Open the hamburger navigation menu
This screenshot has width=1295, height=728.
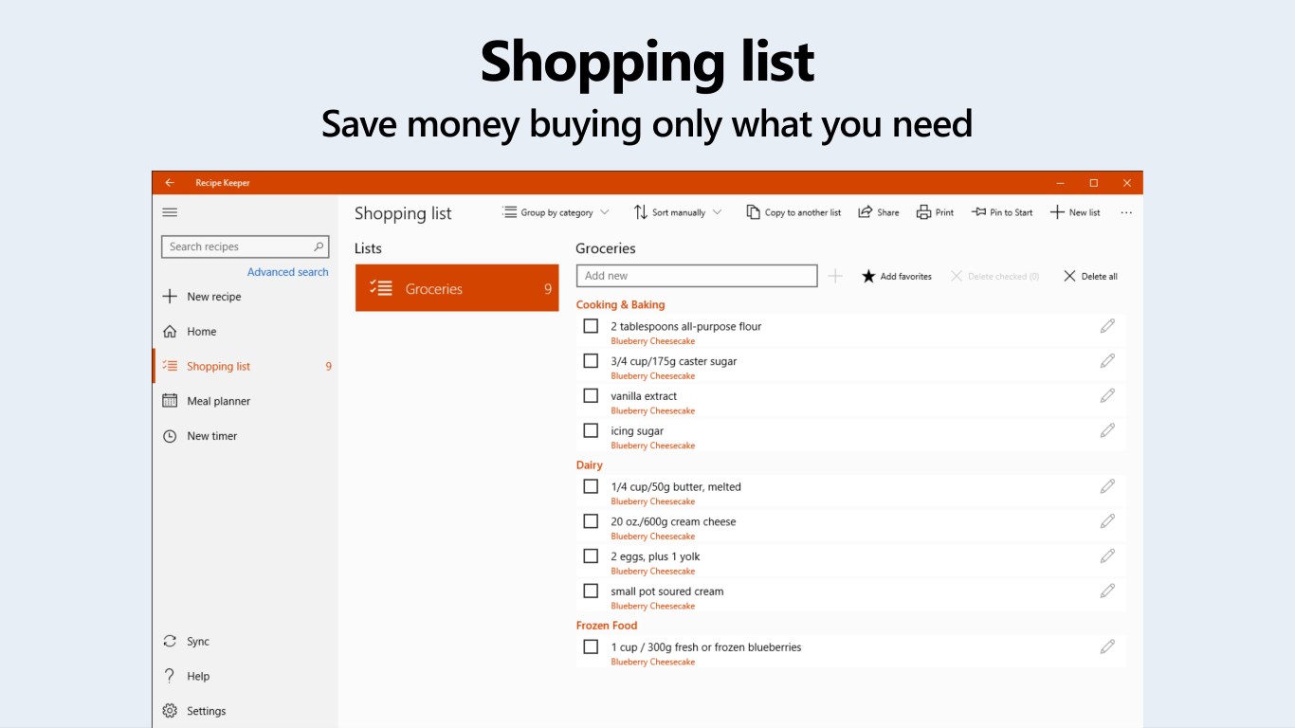171,212
